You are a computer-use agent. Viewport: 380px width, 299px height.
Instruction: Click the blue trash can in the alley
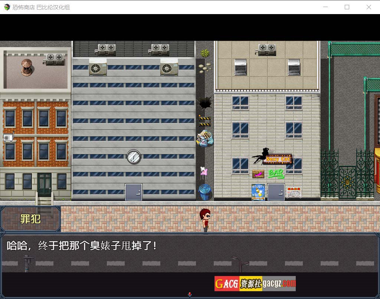click(x=205, y=192)
